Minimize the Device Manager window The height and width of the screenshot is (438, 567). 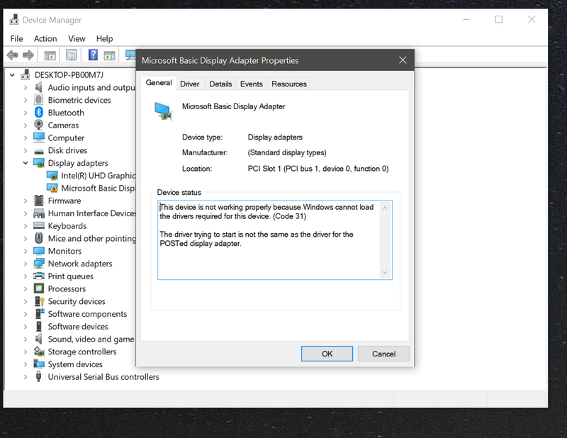coord(466,20)
